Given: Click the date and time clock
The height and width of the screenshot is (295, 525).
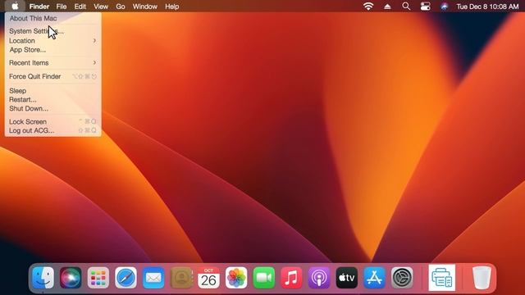Looking at the screenshot, I should tap(487, 7).
